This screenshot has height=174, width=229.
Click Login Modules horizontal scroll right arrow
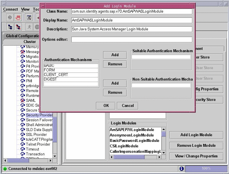click(159, 157)
